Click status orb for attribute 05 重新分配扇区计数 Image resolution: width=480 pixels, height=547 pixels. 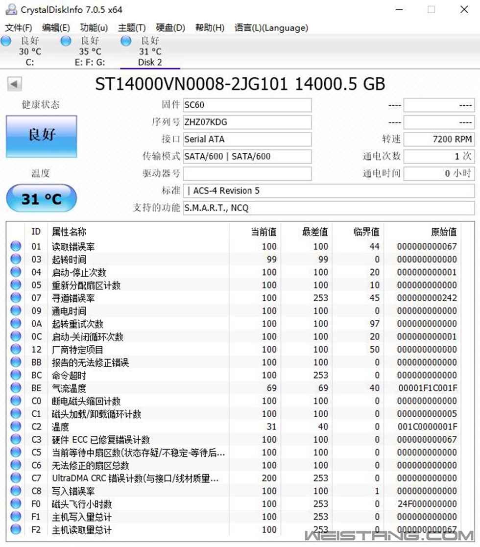coord(16,285)
